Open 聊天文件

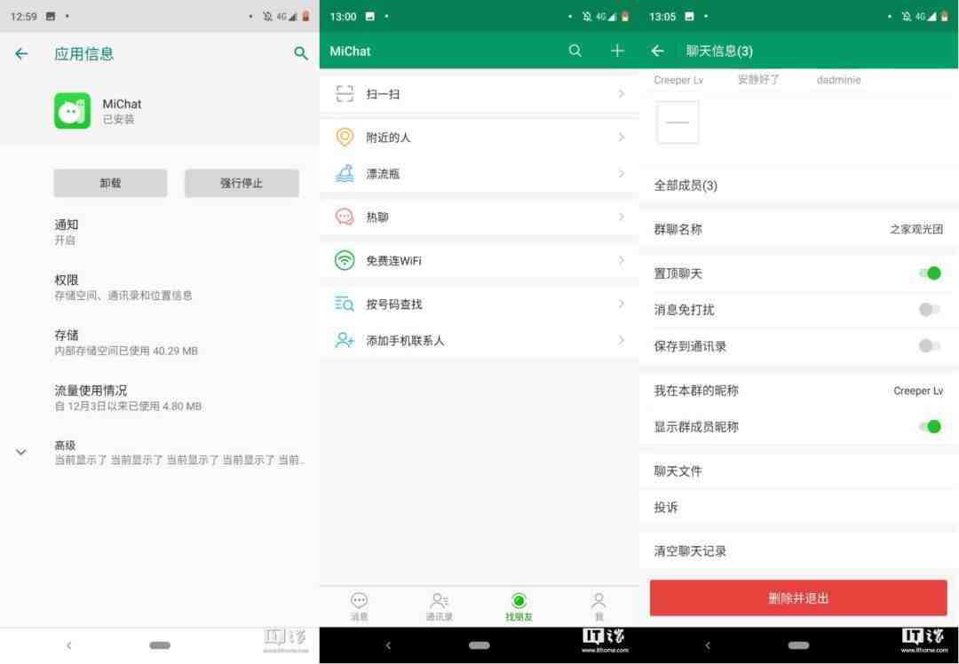tap(799, 470)
